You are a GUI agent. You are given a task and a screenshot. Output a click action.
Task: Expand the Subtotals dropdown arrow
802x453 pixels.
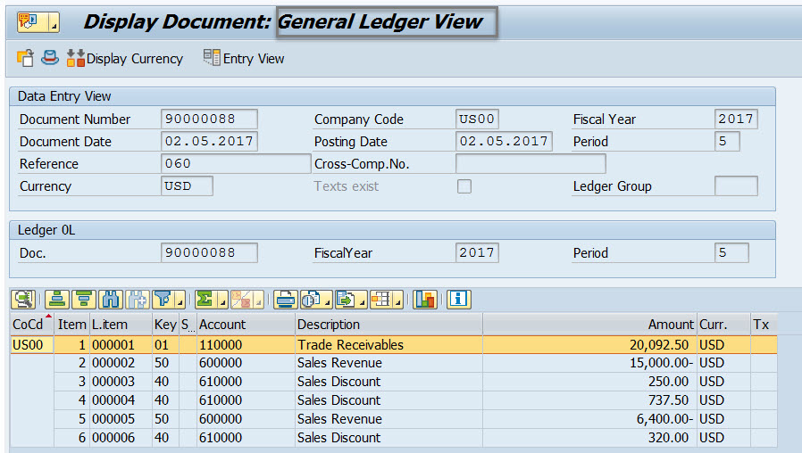coord(258,300)
